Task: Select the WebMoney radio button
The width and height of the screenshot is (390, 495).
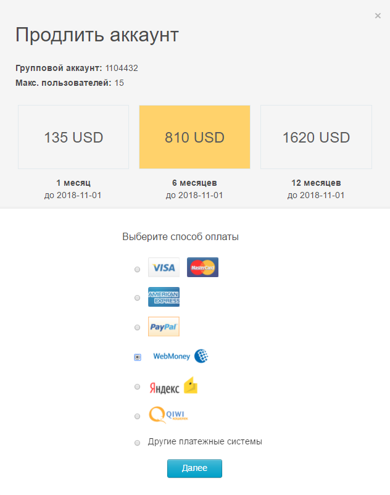Action: (x=138, y=357)
